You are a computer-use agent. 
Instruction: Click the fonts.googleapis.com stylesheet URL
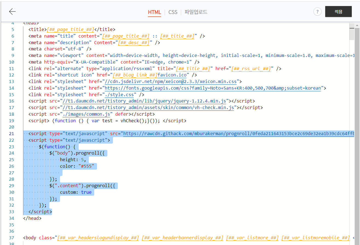[213, 88]
